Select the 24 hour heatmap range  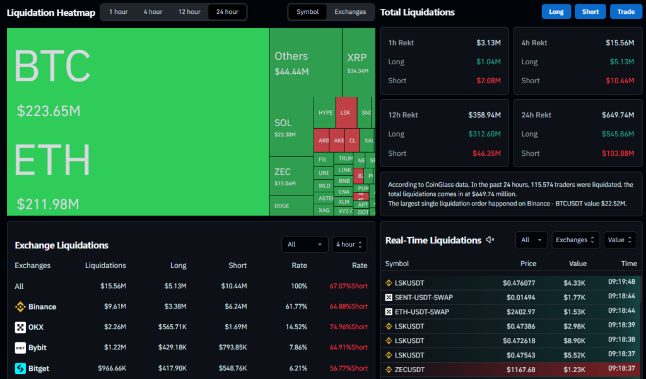(x=227, y=12)
